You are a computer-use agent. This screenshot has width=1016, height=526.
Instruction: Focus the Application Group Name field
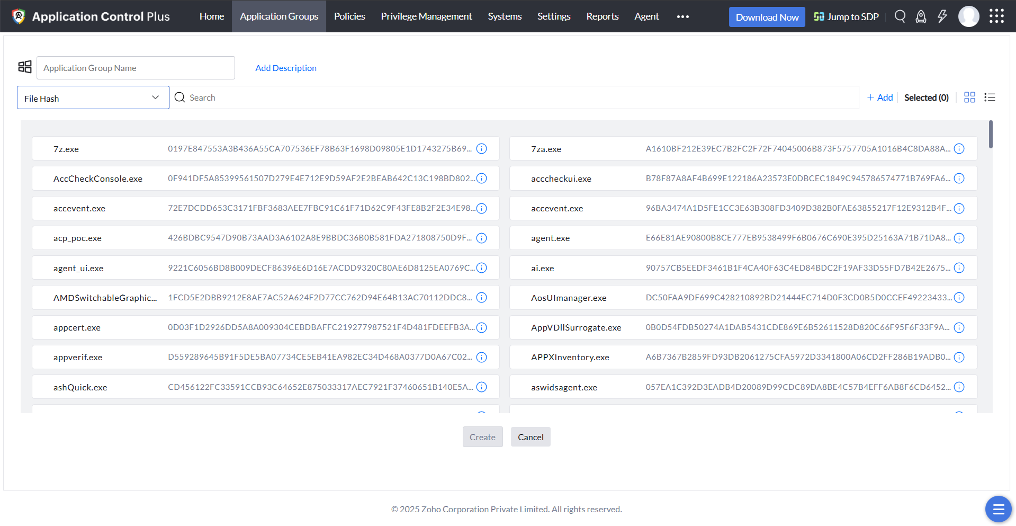point(136,68)
